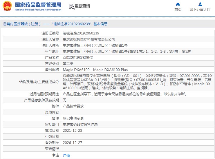Click the 产品名称 row label
Screen dimensions: 215x159
52,58
